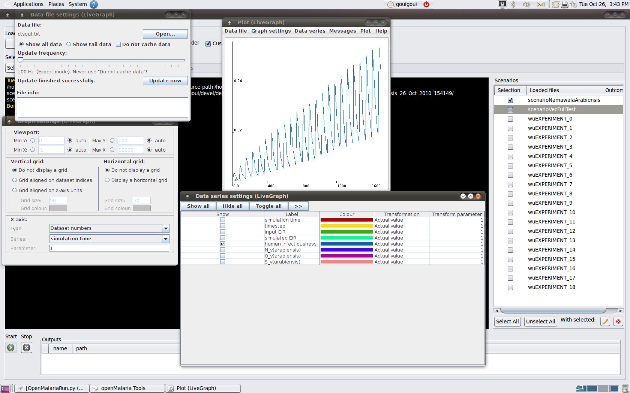The width and height of the screenshot is (630, 393).
Task: Click the Bluetooth tray icon
Action: 513,4
